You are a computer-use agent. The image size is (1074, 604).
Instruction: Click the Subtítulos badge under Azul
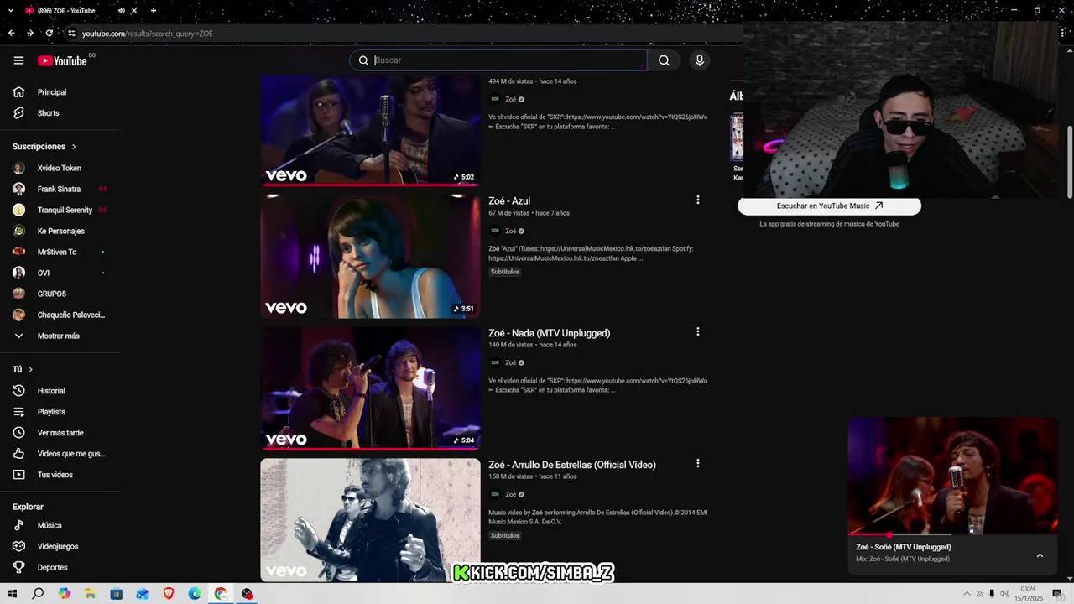505,272
